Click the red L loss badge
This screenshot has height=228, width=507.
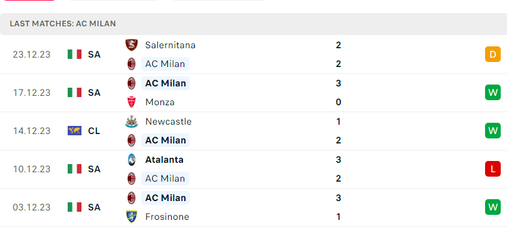493,169
